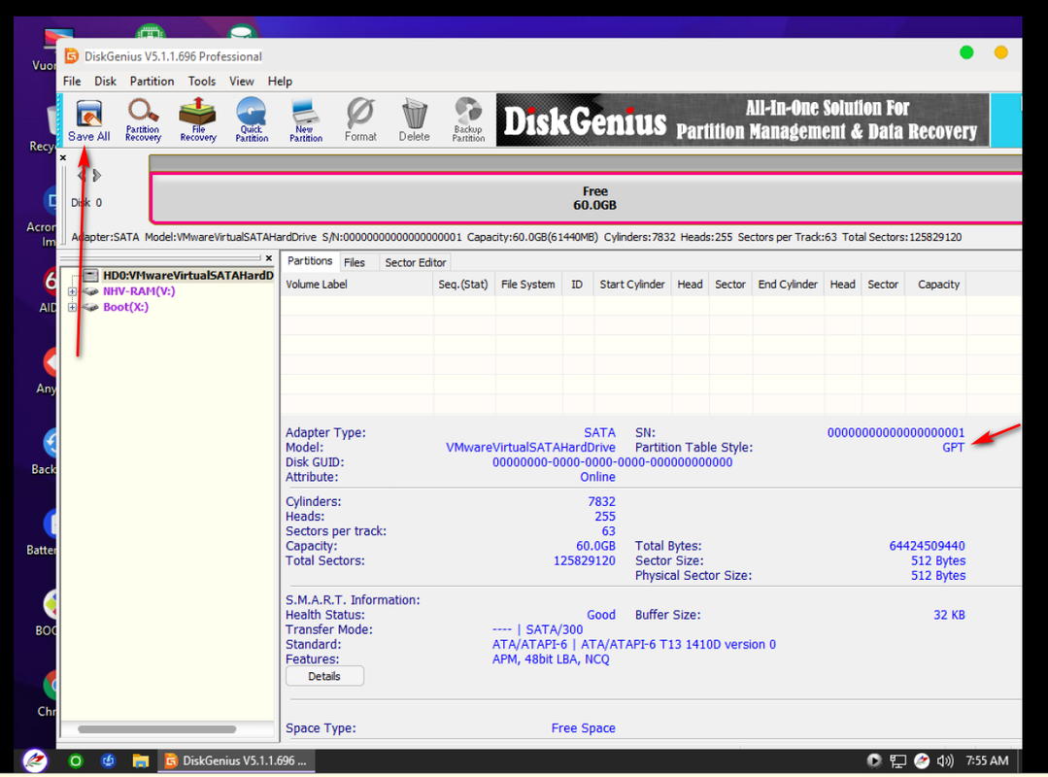The width and height of the screenshot is (1048, 777).
Task: Click the Free Space type value
Action: click(584, 728)
